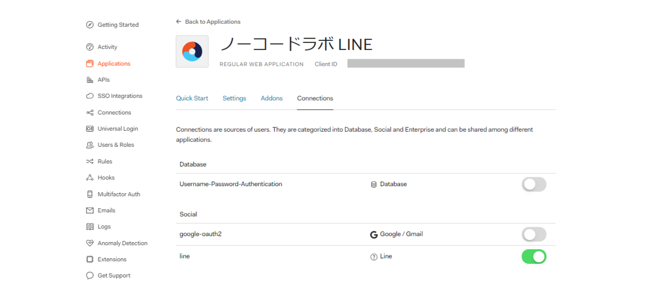Click the Database section heading

tap(193, 164)
